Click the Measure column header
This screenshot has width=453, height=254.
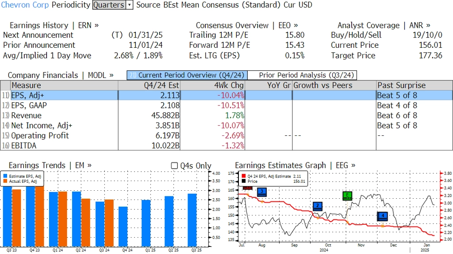click(x=65, y=85)
